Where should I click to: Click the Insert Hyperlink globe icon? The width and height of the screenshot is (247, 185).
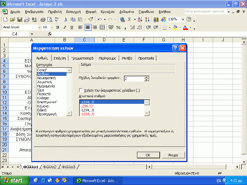(123, 19)
